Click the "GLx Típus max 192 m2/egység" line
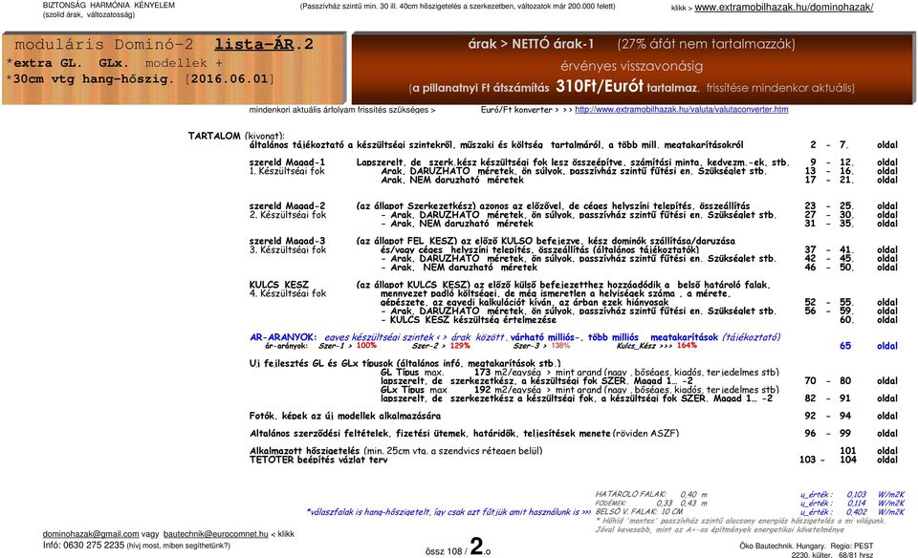 579,390
